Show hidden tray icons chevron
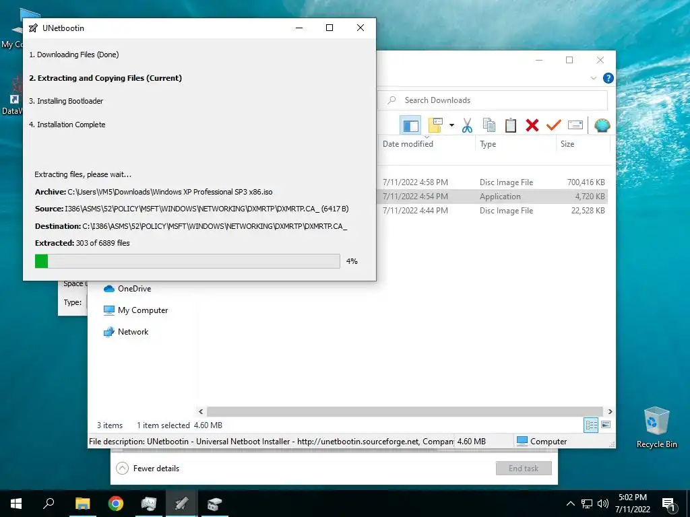Viewport: 690px width, 517px height. click(x=570, y=504)
